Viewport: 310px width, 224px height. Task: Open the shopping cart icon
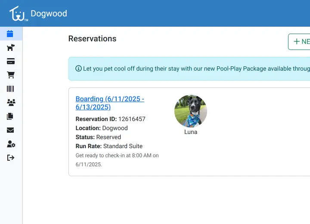point(11,75)
